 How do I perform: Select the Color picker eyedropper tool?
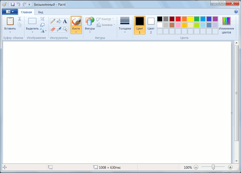coord(59,29)
